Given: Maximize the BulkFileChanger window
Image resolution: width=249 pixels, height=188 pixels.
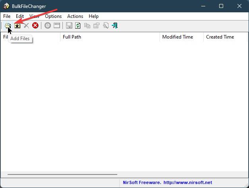Looking at the screenshot, I should 221,6.
